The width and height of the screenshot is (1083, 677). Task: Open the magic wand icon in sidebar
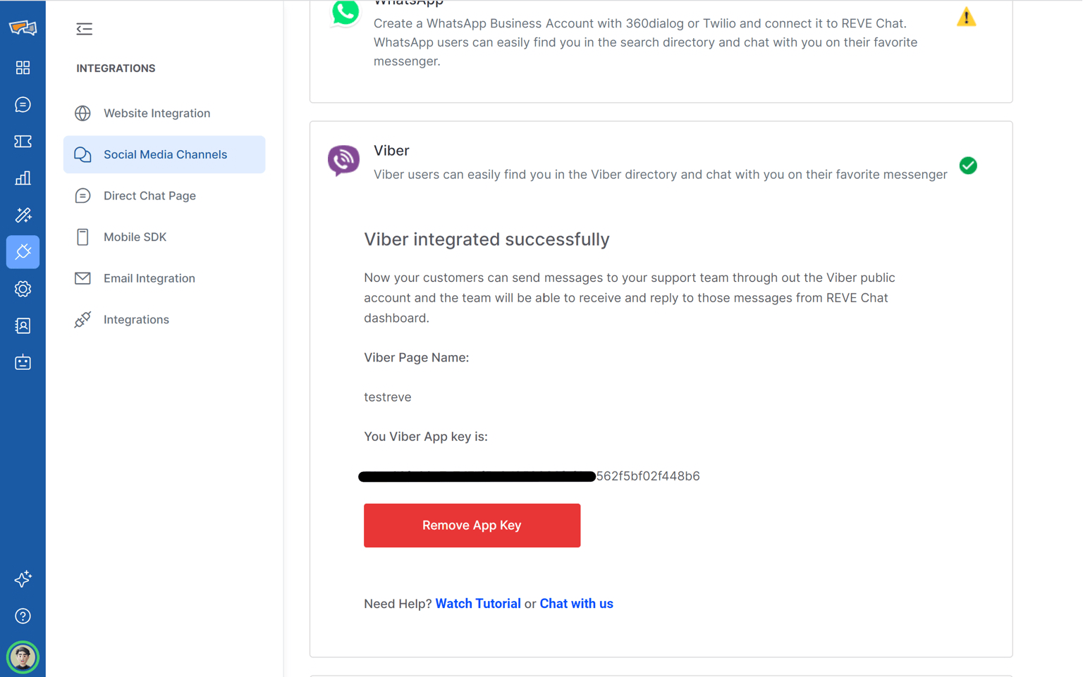coord(23,215)
